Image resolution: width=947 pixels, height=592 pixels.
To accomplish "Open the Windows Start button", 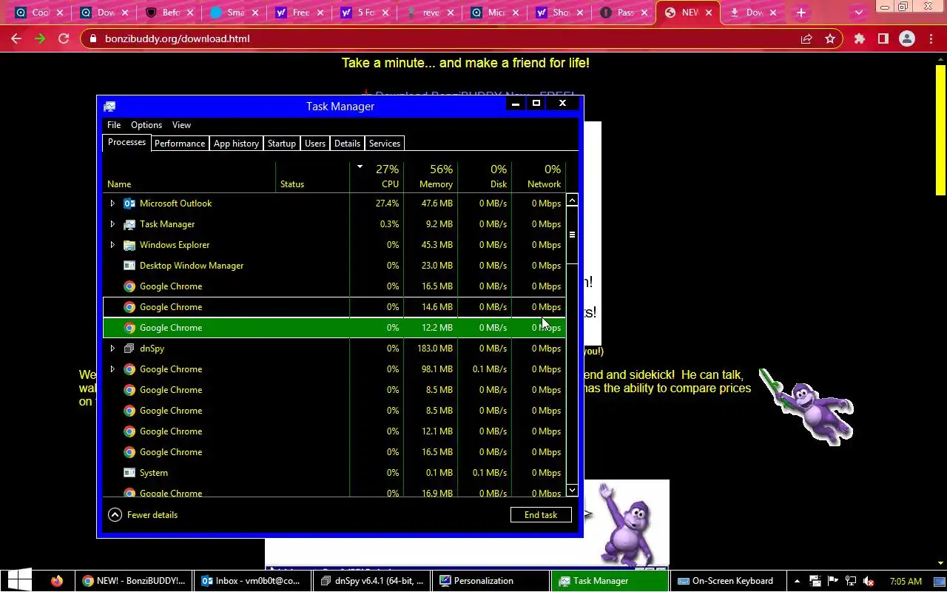I will pos(19,581).
